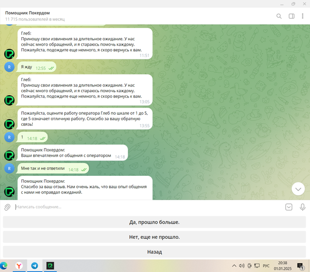Open 'Помощник Покердом' chat title
The height and width of the screenshot is (272, 310).
click(27, 13)
